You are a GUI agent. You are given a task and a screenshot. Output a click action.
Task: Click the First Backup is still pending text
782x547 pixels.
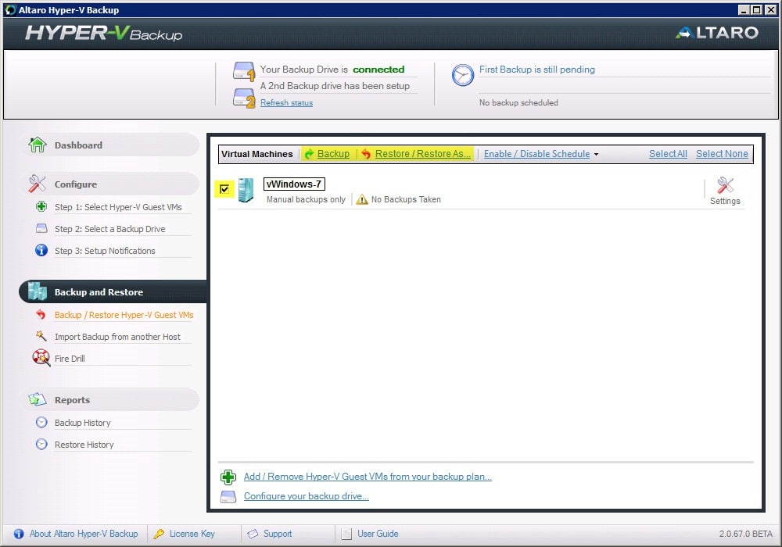[536, 70]
